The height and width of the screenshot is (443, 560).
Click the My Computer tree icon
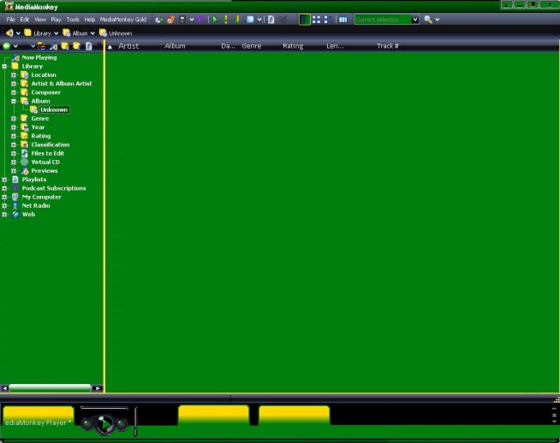click(15, 197)
